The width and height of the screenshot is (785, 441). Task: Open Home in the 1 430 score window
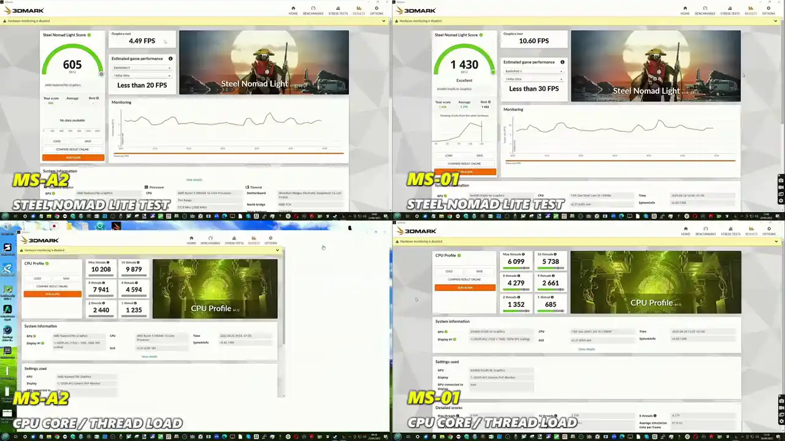(685, 10)
